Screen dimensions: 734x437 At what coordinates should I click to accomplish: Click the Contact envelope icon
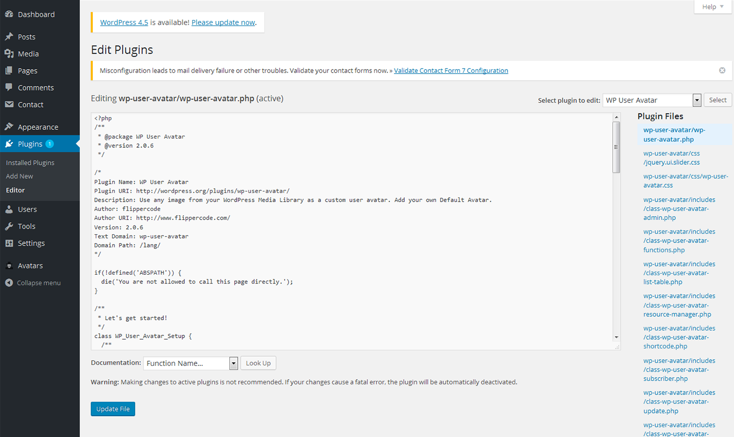[9, 104]
